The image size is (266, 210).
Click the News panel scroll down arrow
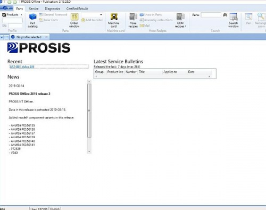pos(89,152)
